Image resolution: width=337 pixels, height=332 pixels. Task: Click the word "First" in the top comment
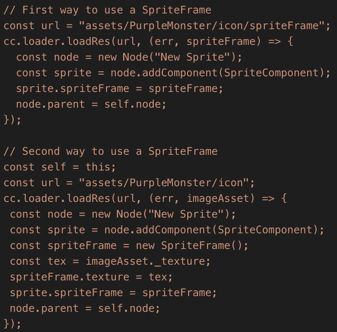point(38,10)
